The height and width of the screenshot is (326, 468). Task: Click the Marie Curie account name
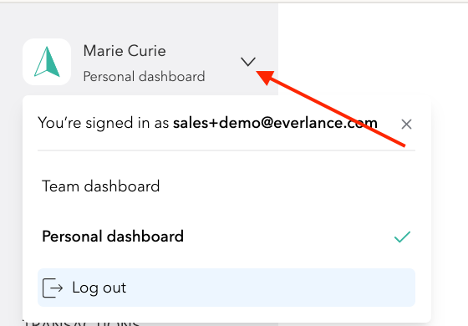tap(125, 51)
